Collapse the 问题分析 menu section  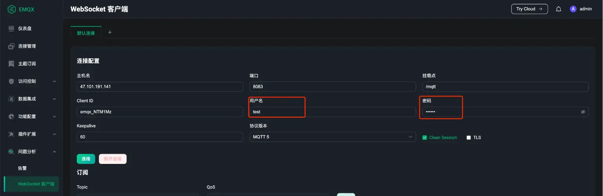54,152
